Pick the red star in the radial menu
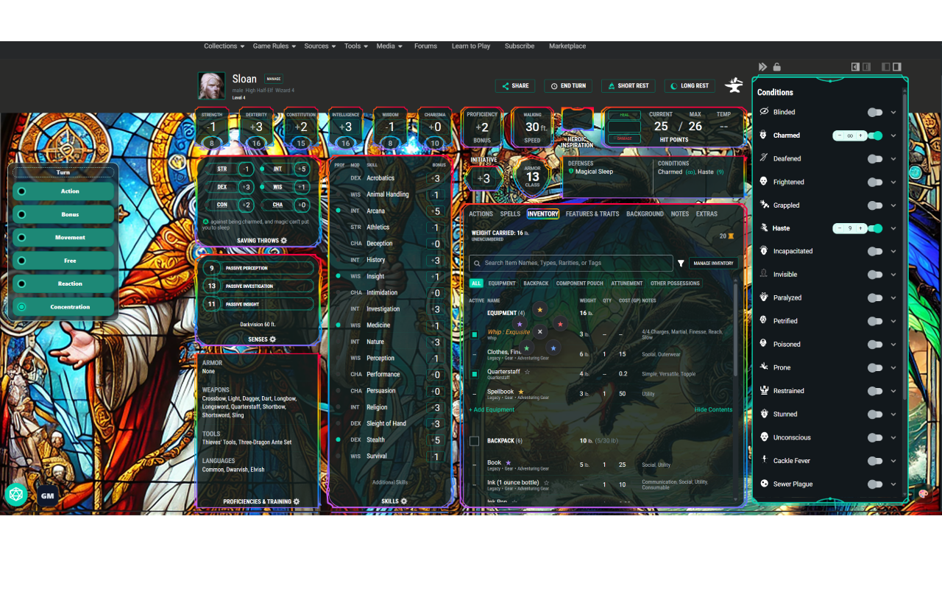 point(560,324)
